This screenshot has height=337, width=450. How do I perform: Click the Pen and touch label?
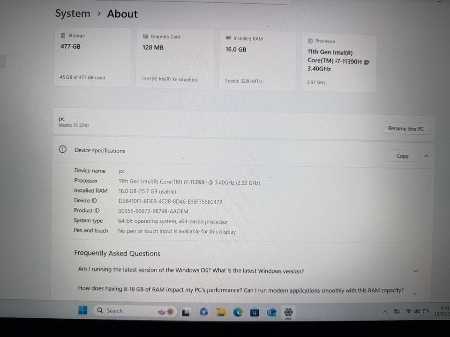pyautogui.click(x=91, y=230)
